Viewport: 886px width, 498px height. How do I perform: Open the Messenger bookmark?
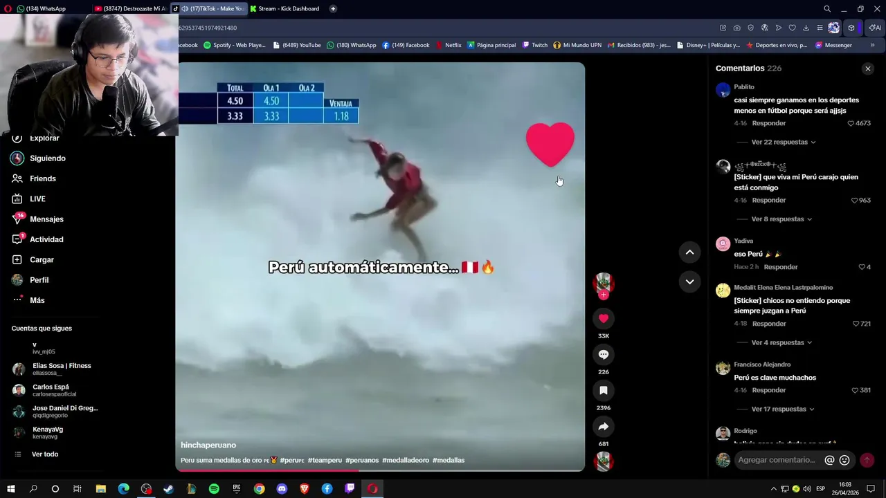click(x=833, y=45)
